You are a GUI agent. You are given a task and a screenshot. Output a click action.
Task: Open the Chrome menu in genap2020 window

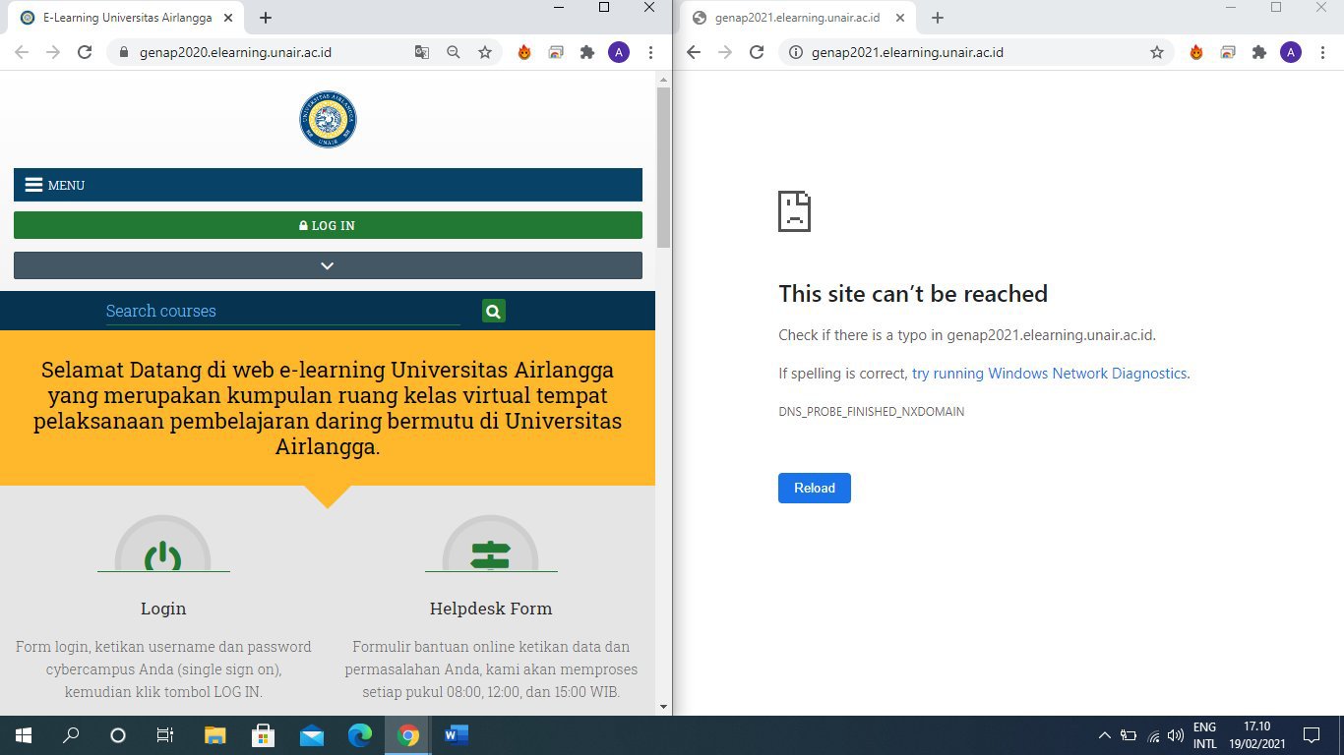650,52
